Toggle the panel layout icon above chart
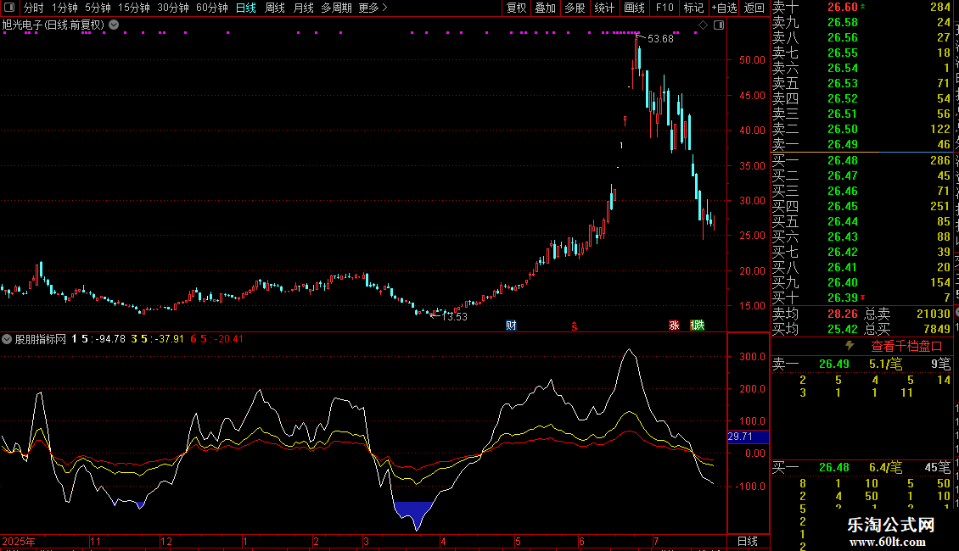 click(x=719, y=25)
